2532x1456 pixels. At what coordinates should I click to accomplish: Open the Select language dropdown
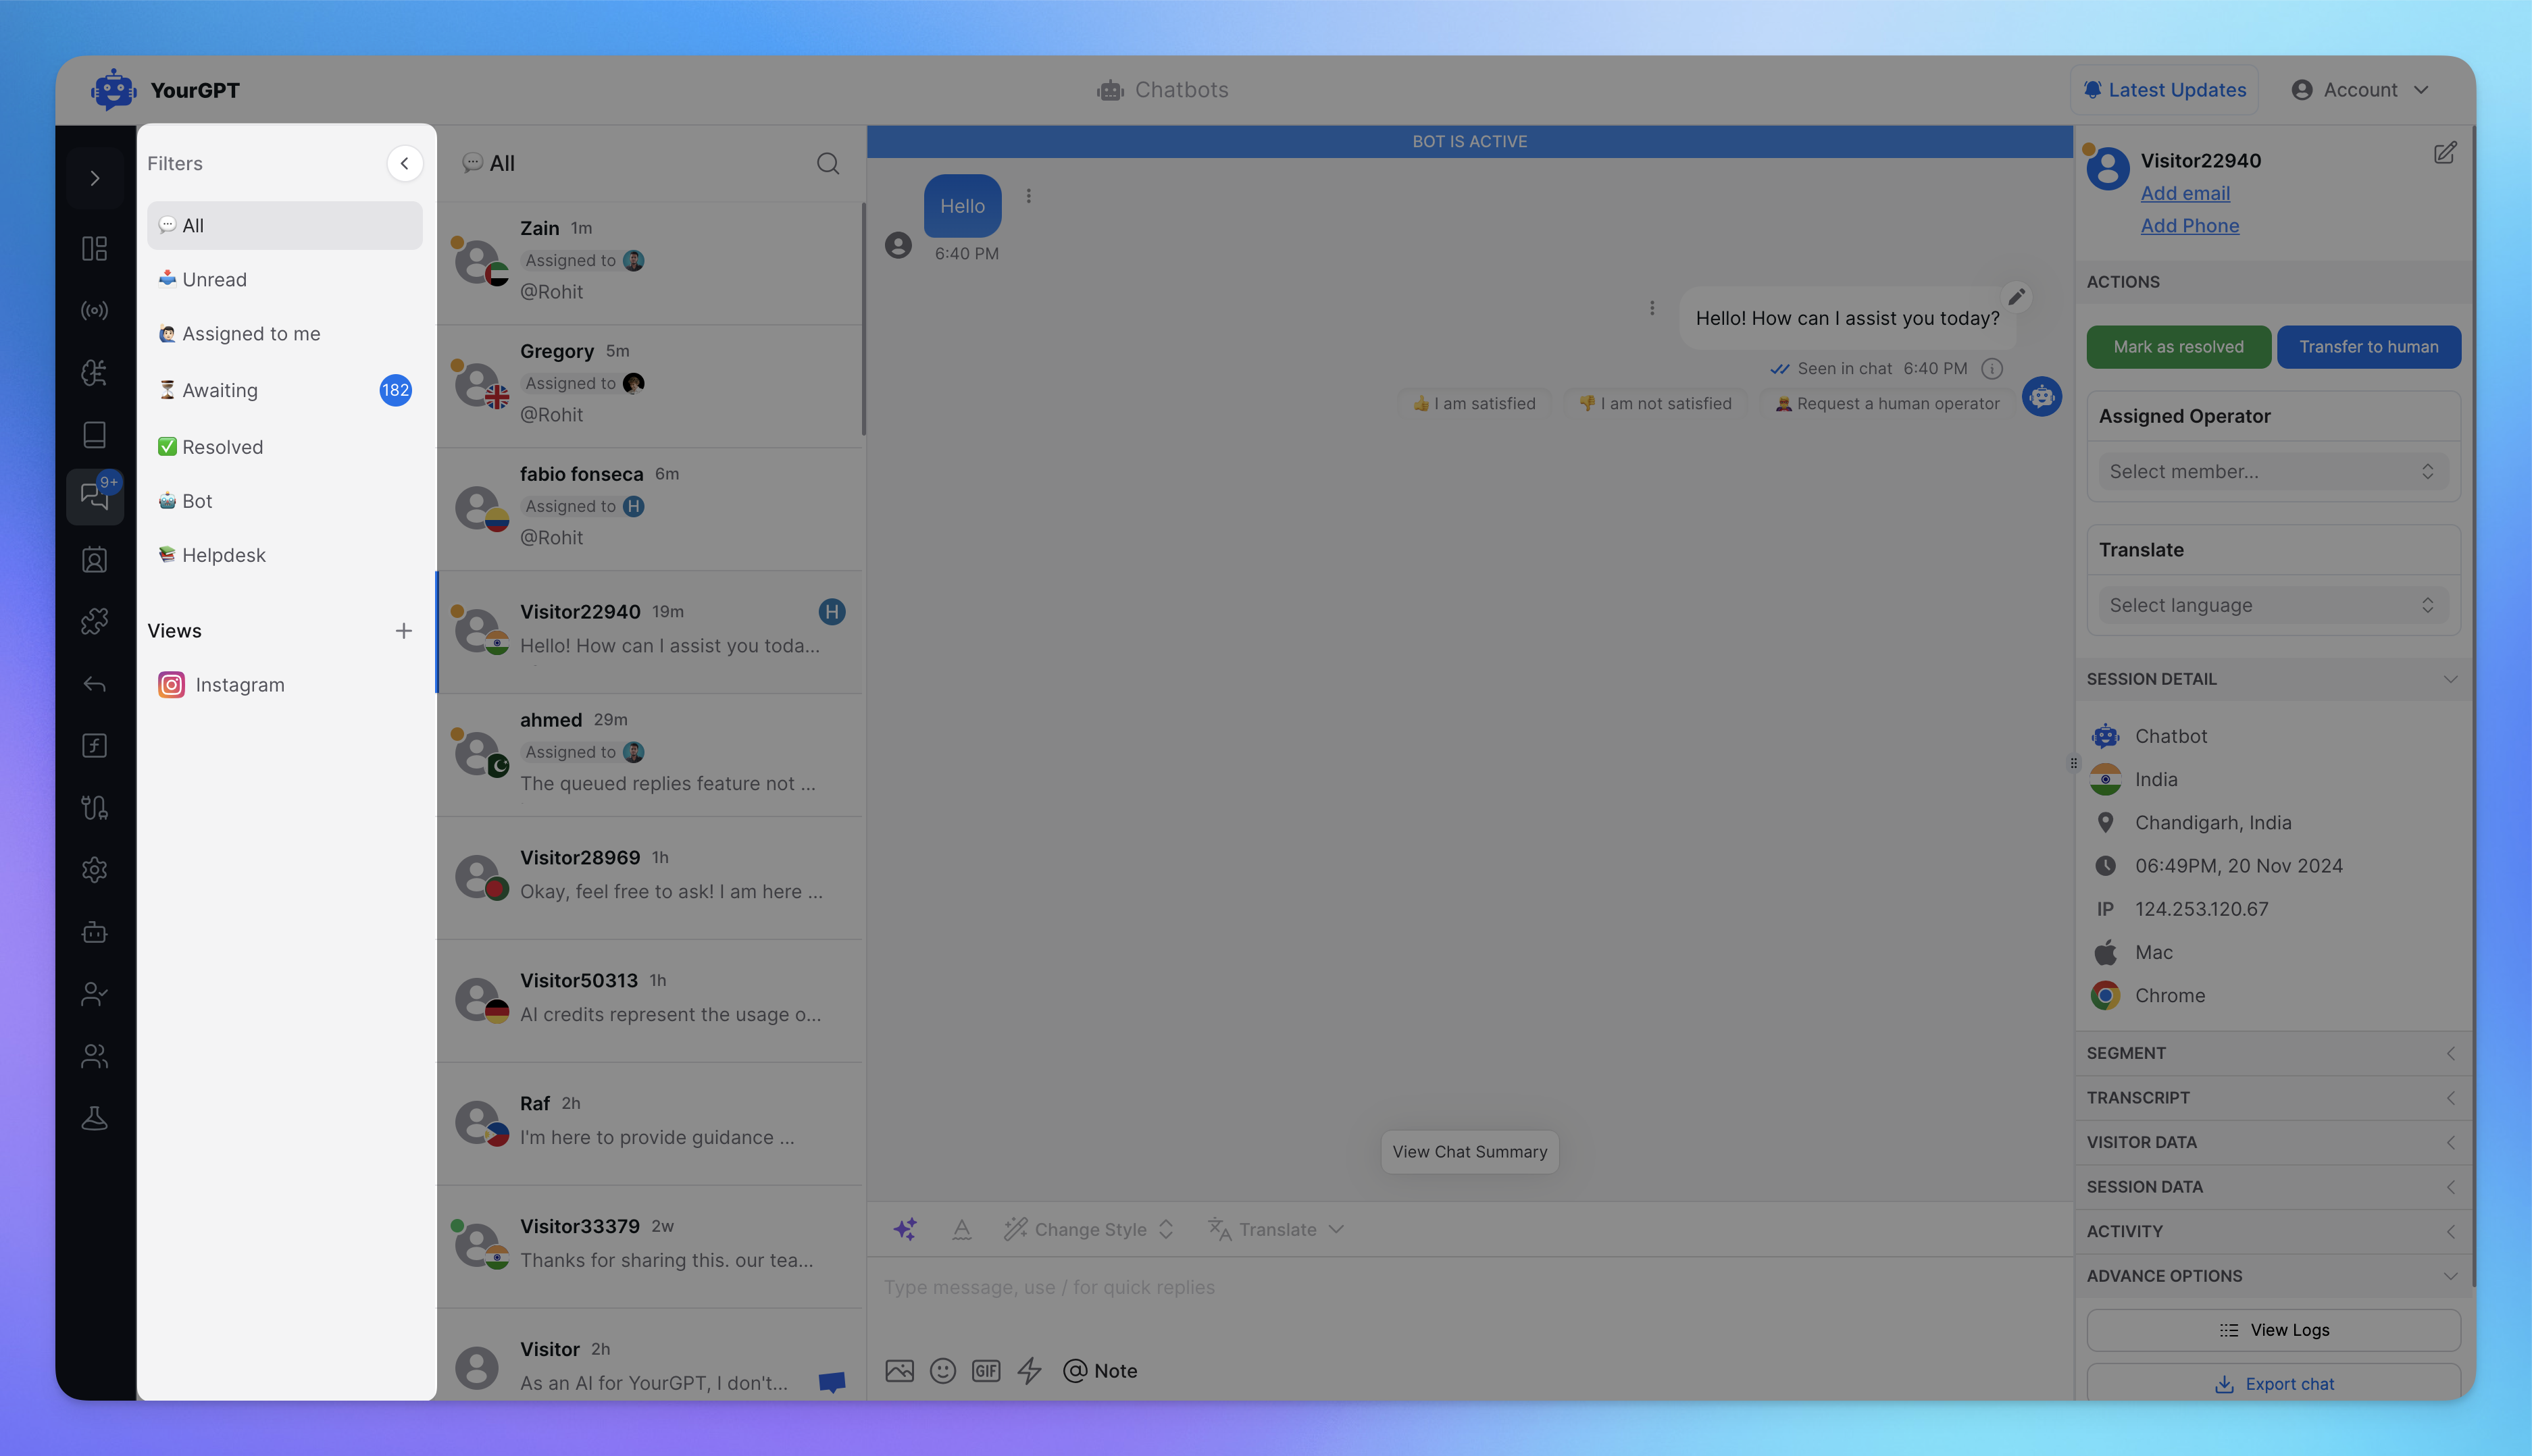(2273, 605)
